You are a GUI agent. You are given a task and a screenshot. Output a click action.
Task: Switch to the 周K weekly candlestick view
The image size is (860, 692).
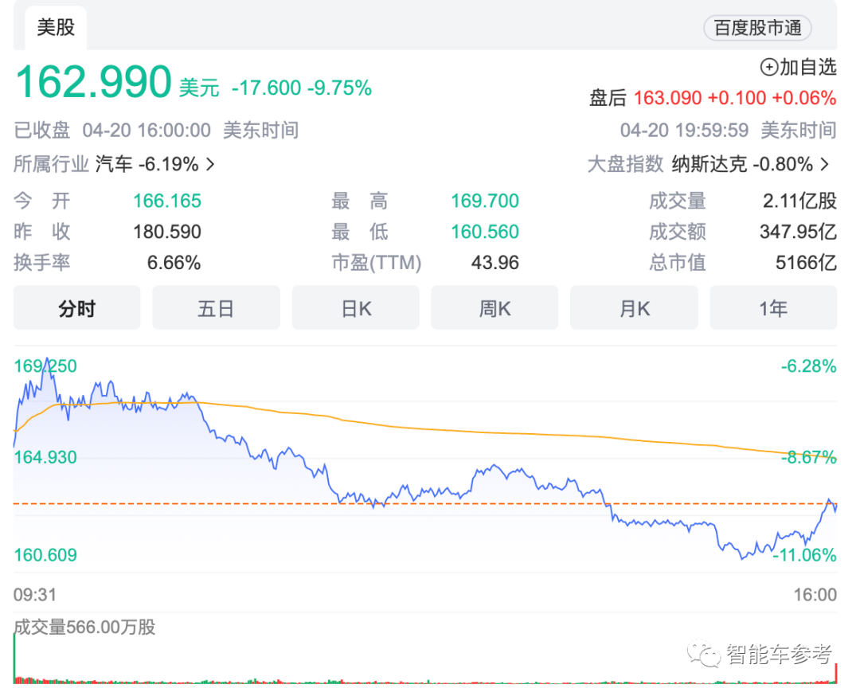(x=494, y=308)
